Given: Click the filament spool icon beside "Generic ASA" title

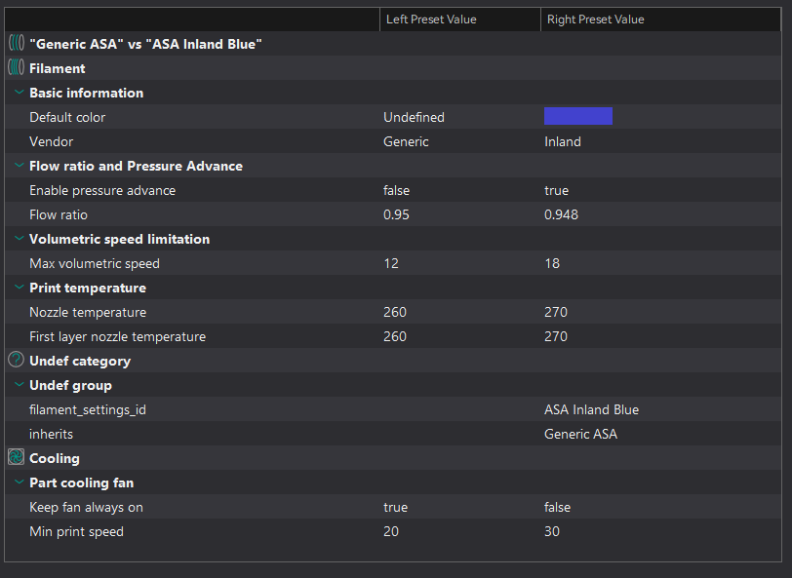Looking at the screenshot, I should pos(17,43).
